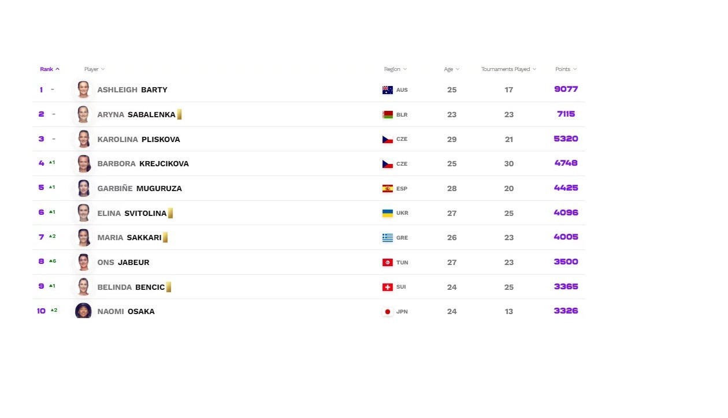Screen dimensions: 728x418
Task: Click Ons Jabeur's profile photo thumbnail
Action: coord(84,262)
